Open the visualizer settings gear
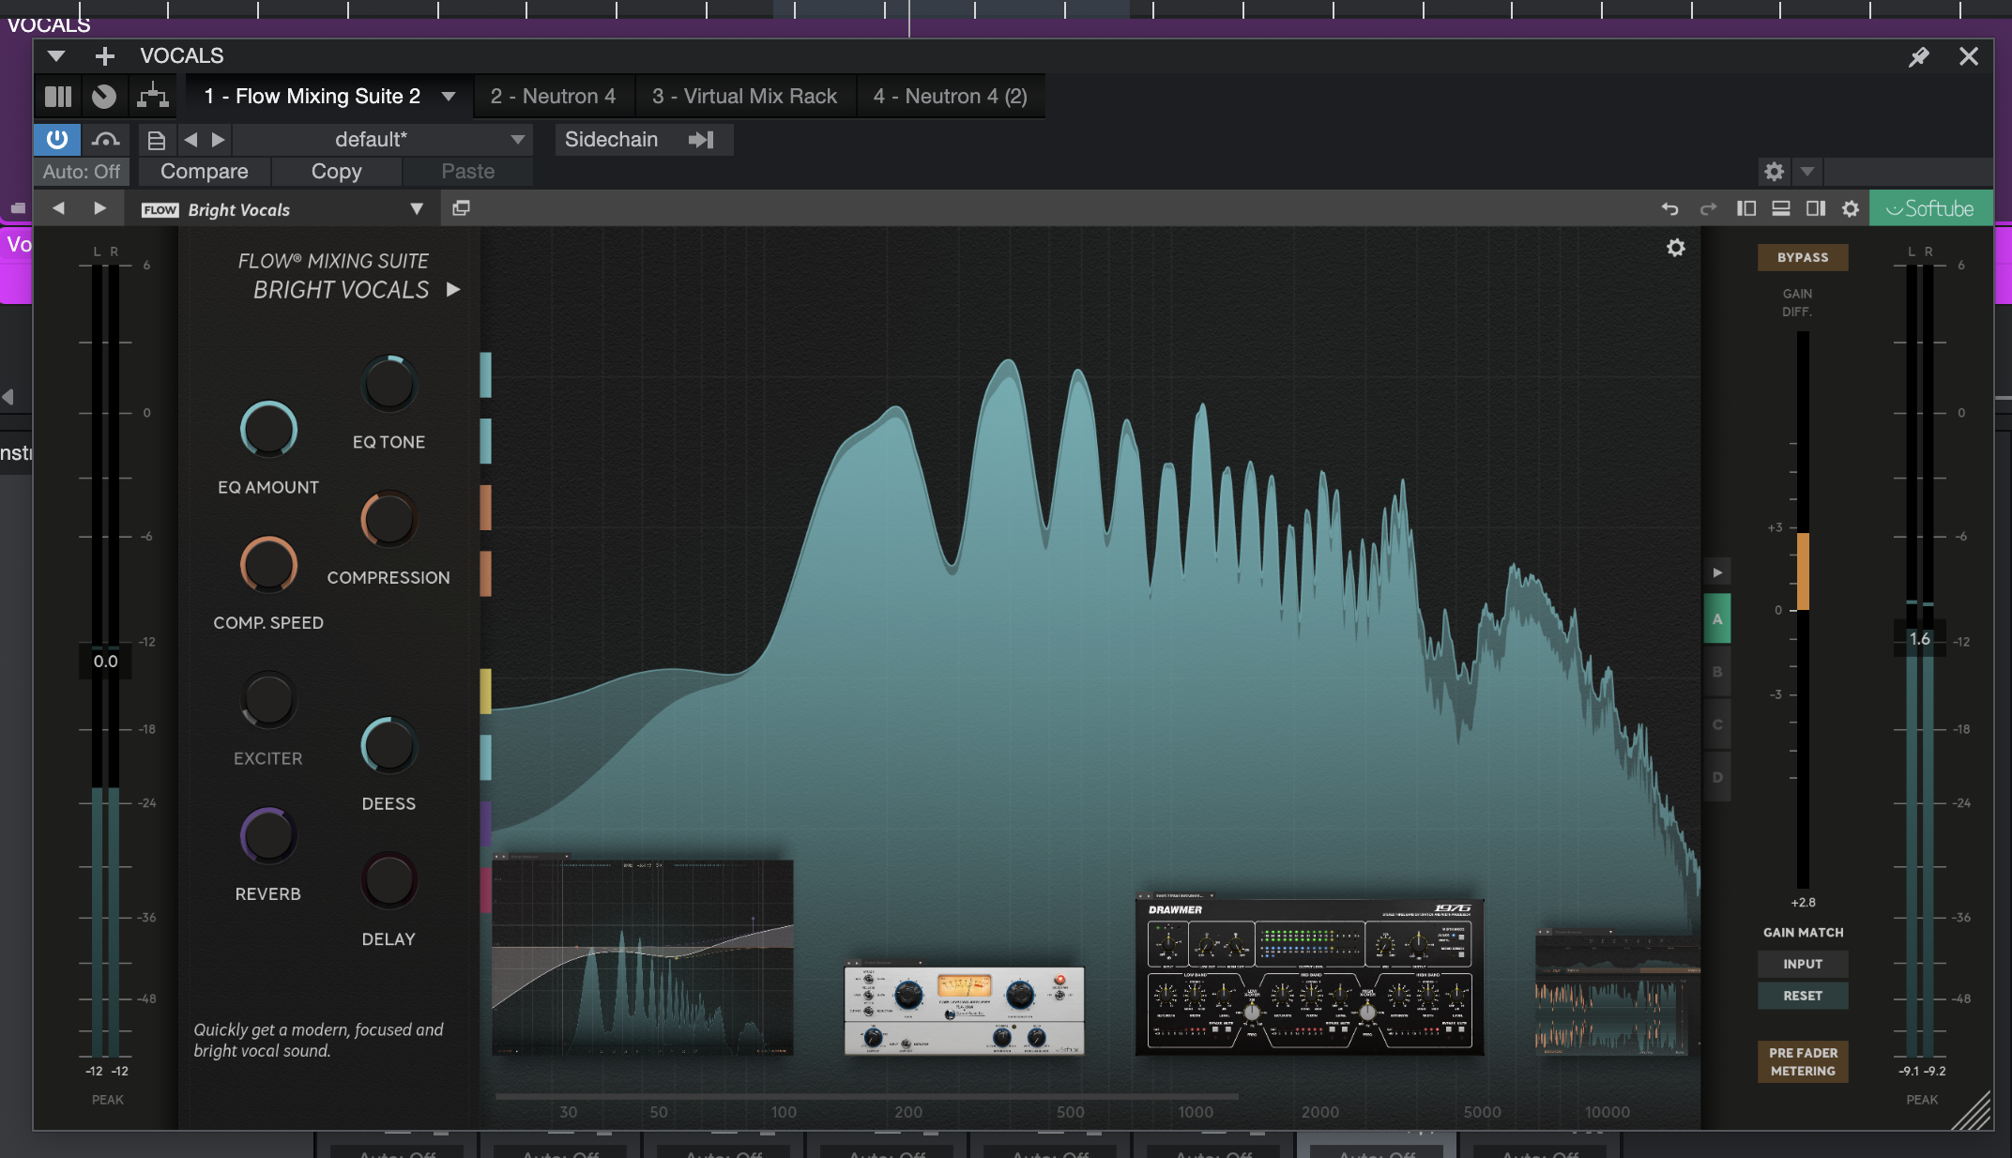The width and height of the screenshot is (2012, 1158). point(1675,248)
